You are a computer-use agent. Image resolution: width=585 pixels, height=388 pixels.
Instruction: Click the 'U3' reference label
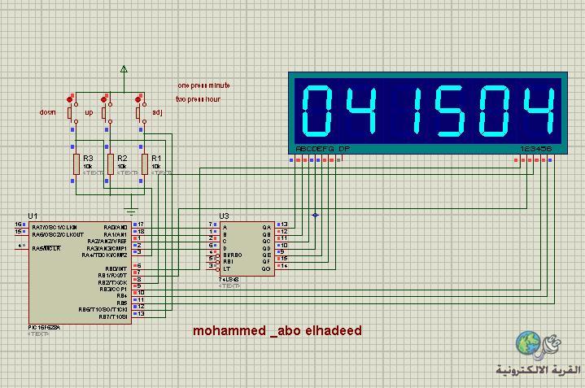click(x=224, y=216)
